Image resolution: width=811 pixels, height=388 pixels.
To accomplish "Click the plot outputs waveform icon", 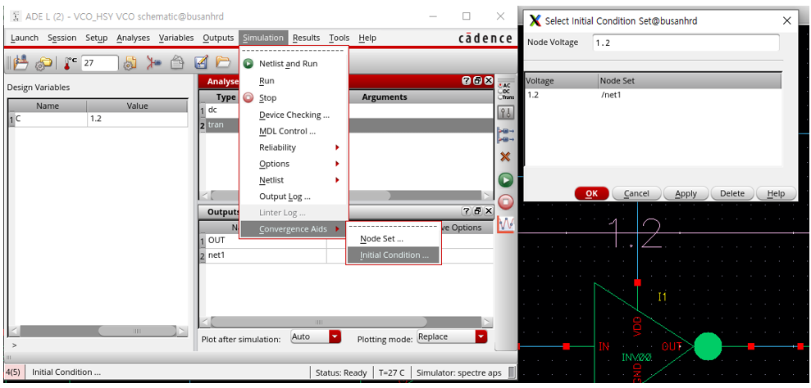I will pyautogui.click(x=505, y=225).
